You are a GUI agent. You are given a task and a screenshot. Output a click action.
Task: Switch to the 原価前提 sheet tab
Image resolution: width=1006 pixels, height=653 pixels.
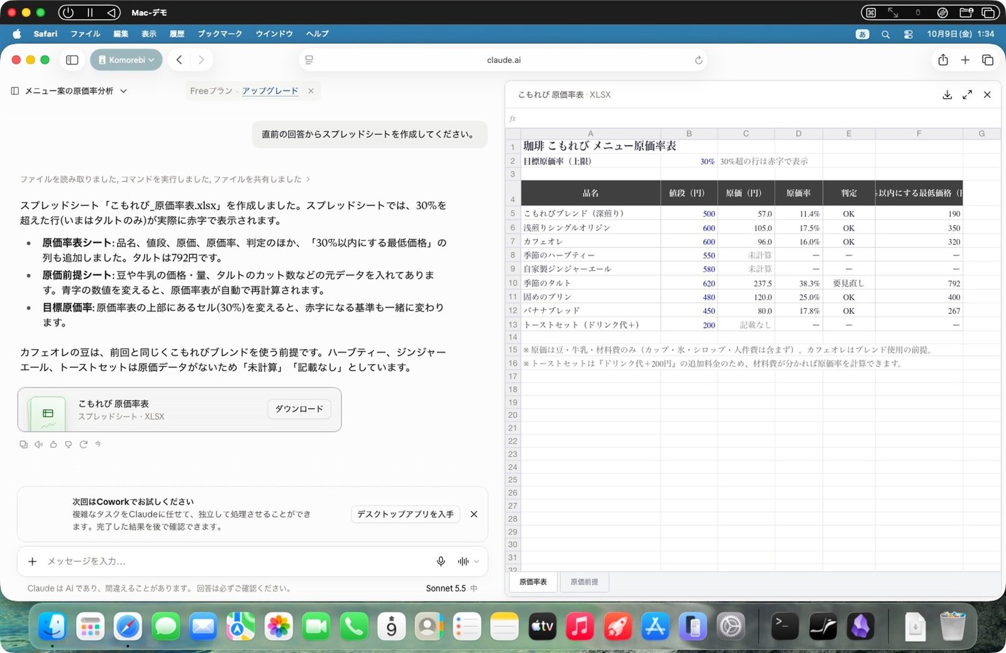click(x=584, y=582)
